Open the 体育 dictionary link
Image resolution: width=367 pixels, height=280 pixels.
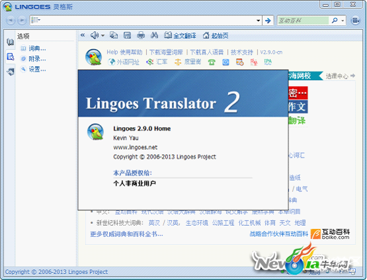click(x=270, y=223)
